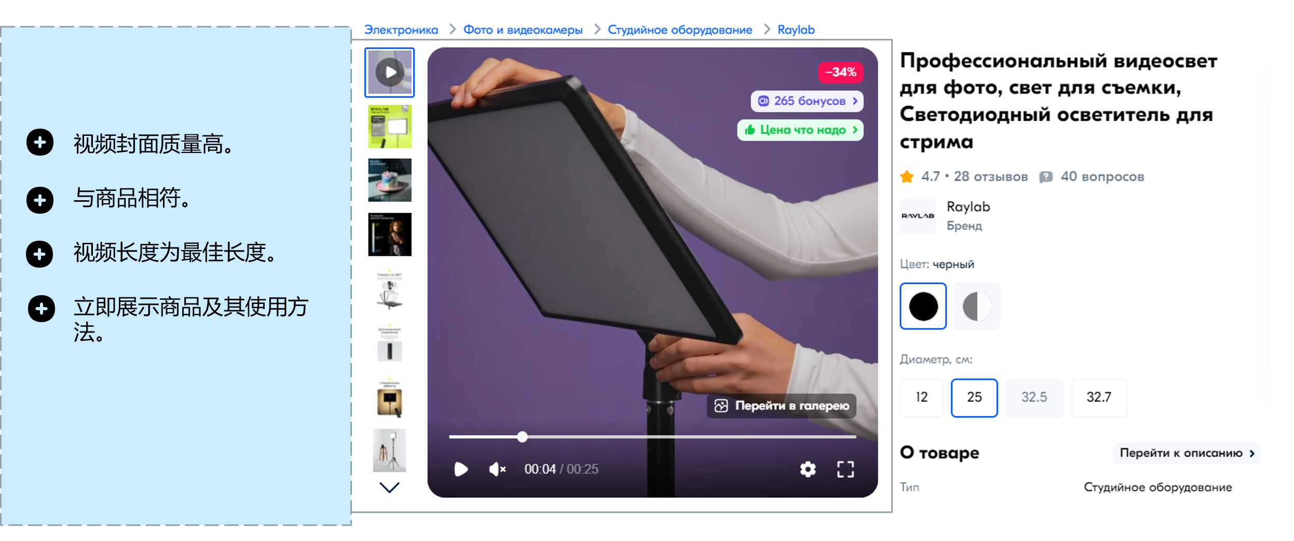Click the plus icon beside 视频长度为最佳长度
1294x541 pixels.
[x=40, y=254]
